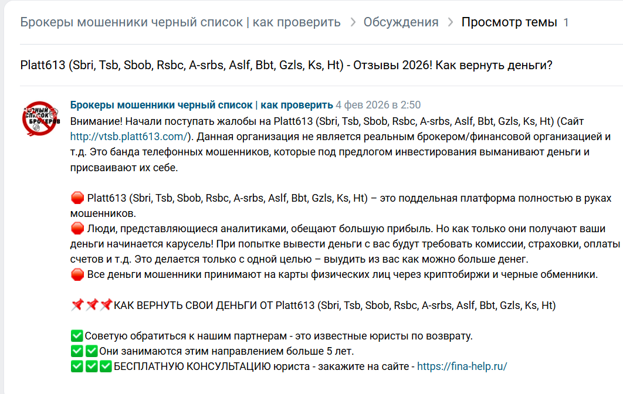Click the chevron before 'Обсуждения' breadcrumb
This screenshot has height=394, width=623.
click(x=353, y=22)
